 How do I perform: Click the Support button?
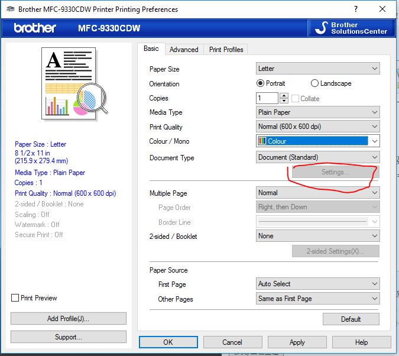click(x=68, y=337)
